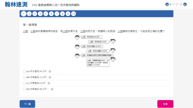The image size is (193, 108).
Task: Open question 3
Action: [x=35, y=14]
